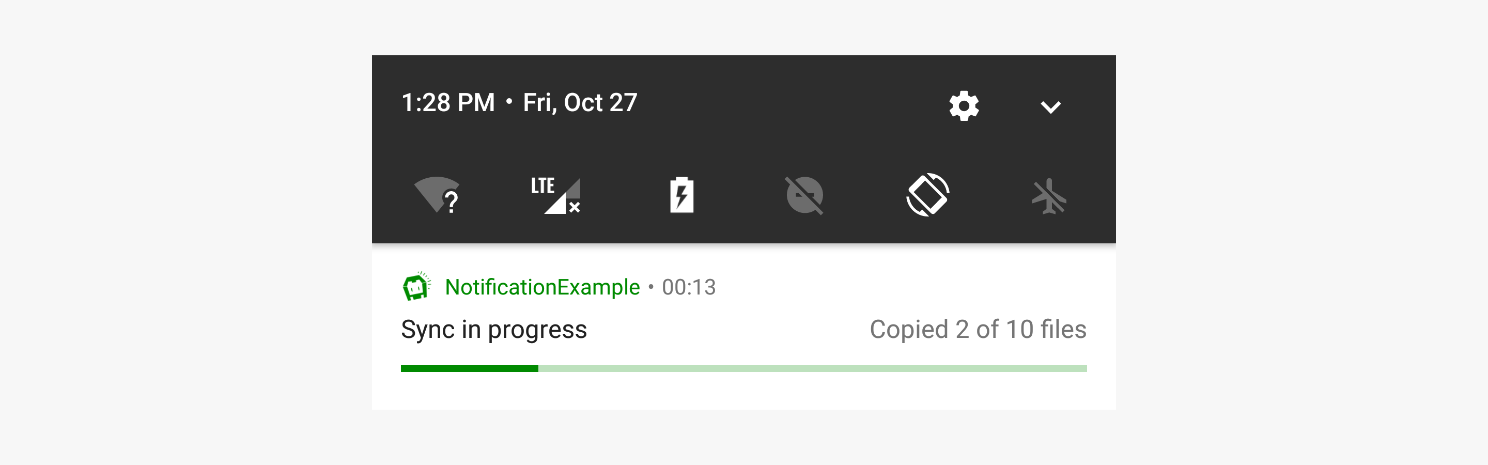
Task: Tap the Fri, Oct 27 date
Action: click(580, 103)
